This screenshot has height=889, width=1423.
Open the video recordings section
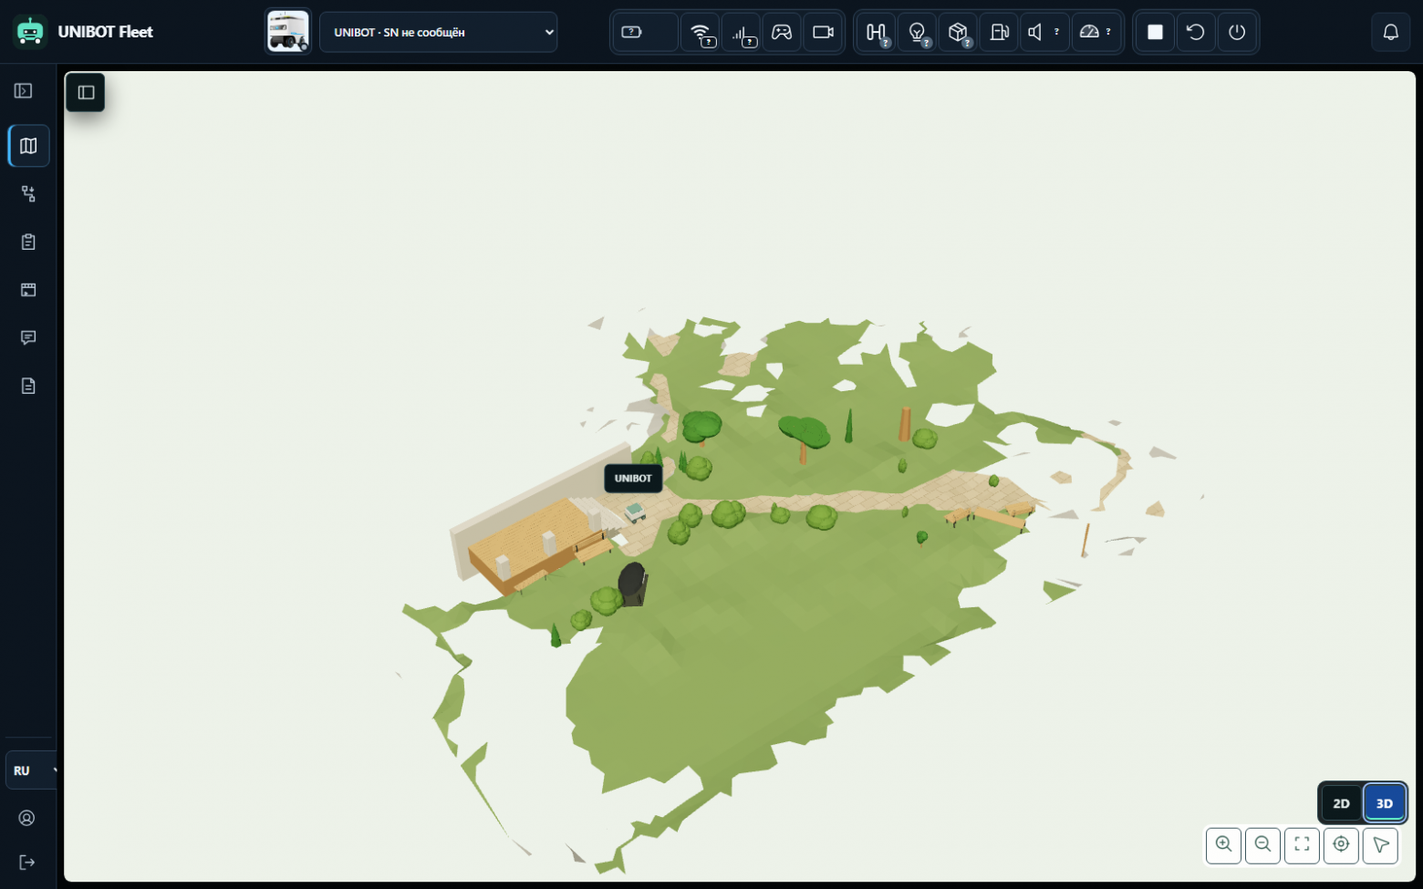pos(28,290)
